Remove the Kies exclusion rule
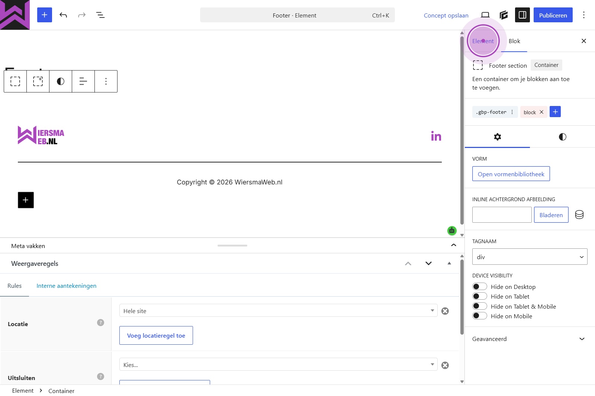The height and width of the screenshot is (396, 595). click(445, 365)
